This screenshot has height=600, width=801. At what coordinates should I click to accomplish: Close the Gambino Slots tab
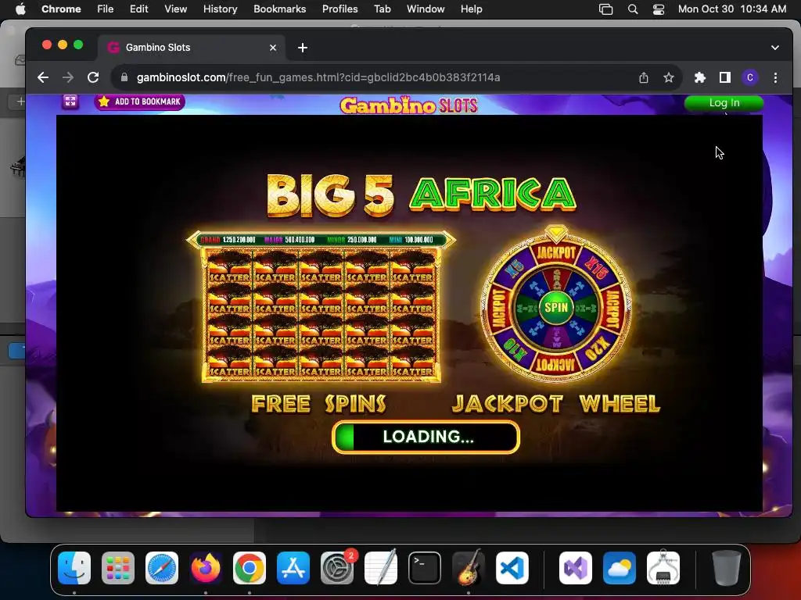tap(273, 48)
